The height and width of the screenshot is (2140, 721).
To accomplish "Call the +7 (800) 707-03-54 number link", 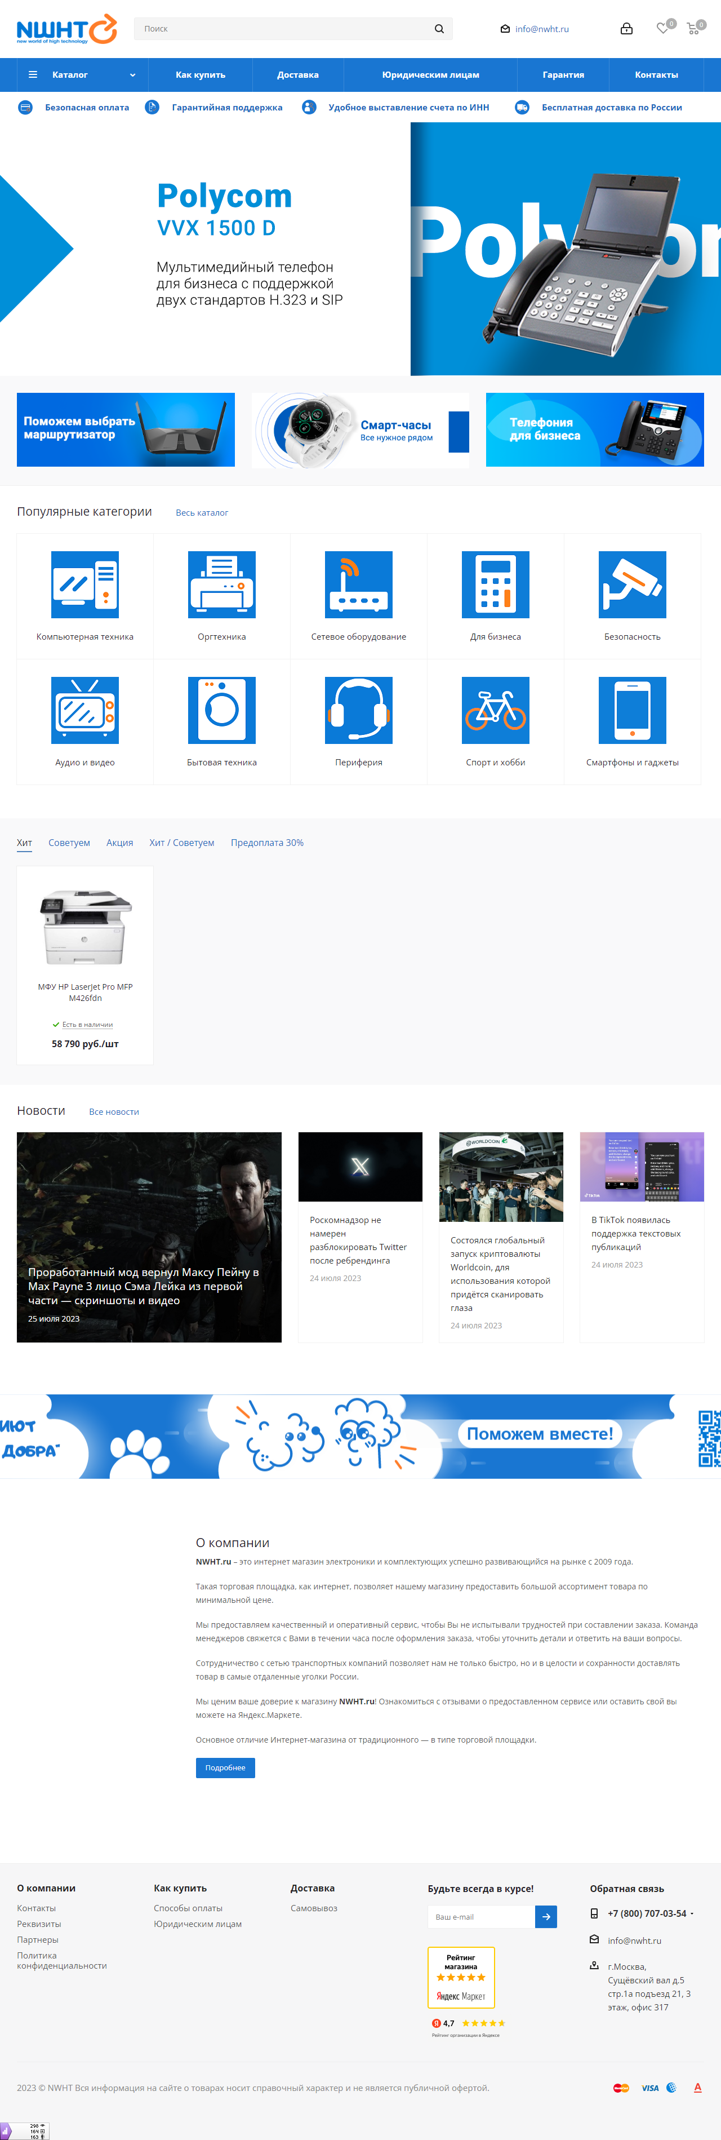I will point(647,1913).
